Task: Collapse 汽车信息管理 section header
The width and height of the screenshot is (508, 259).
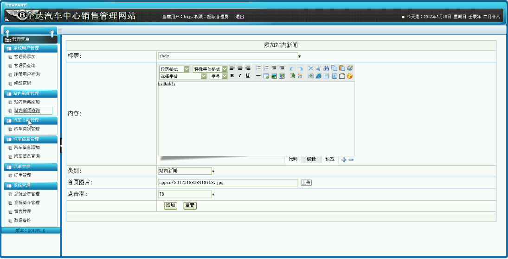Action: click(x=31, y=139)
